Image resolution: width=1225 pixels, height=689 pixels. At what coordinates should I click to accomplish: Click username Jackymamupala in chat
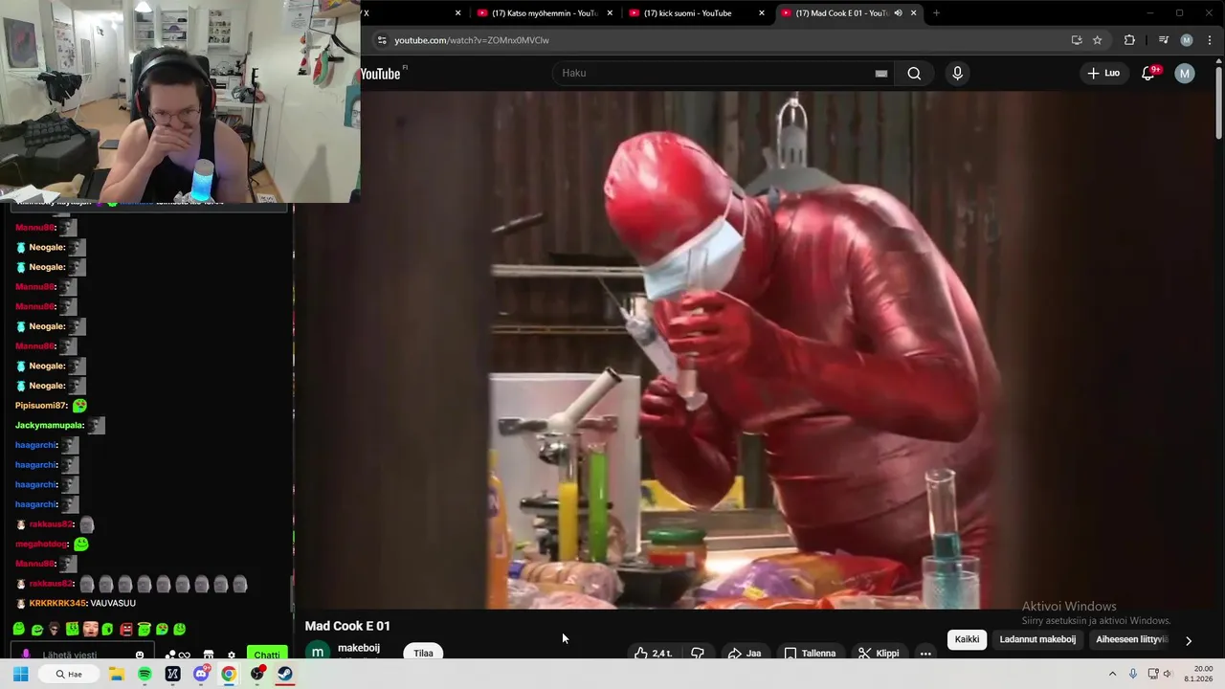(x=50, y=425)
